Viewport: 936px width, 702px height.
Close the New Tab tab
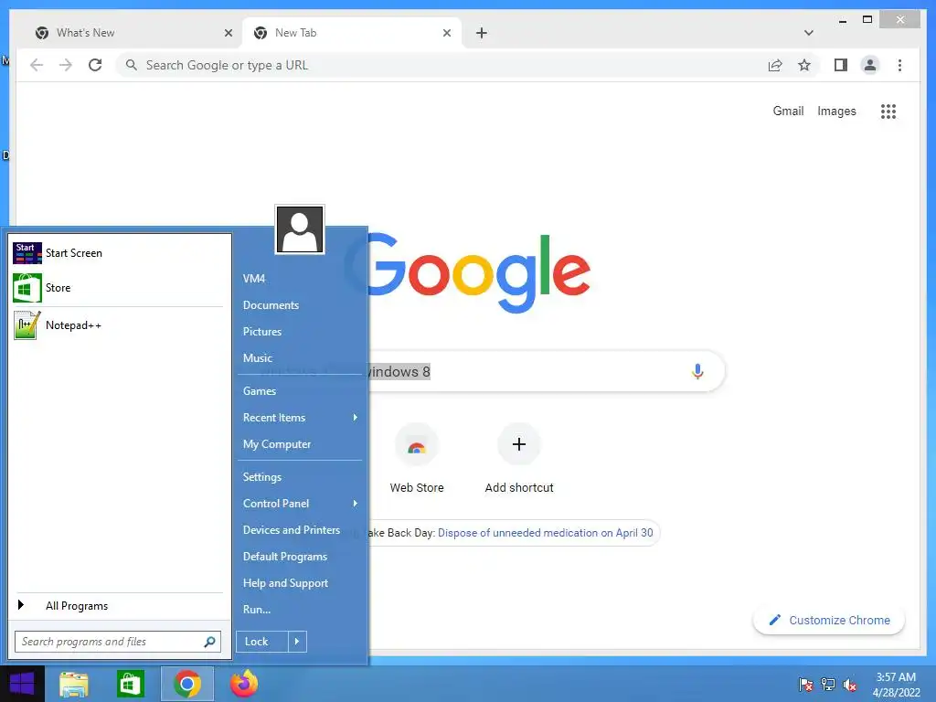tap(446, 33)
